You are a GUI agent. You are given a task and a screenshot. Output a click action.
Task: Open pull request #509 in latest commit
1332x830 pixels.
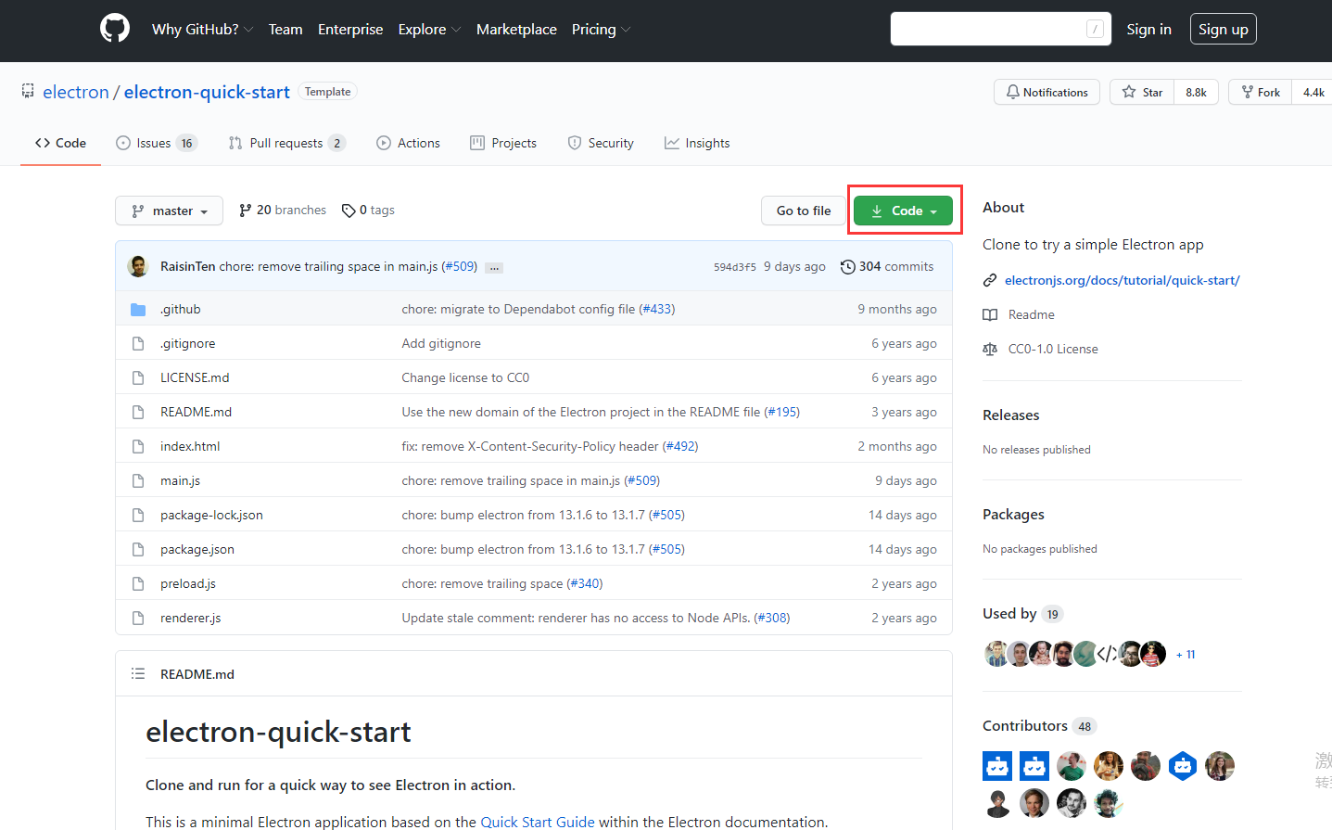click(x=460, y=266)
